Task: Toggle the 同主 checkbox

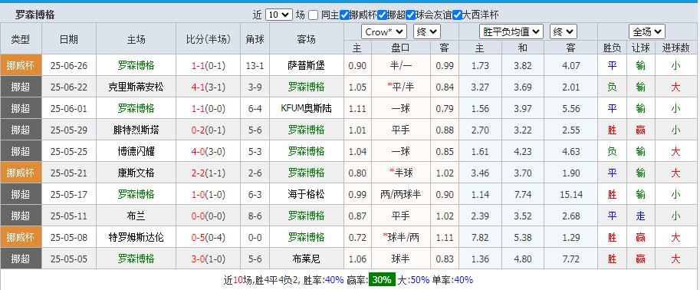Action: (314, 15)
